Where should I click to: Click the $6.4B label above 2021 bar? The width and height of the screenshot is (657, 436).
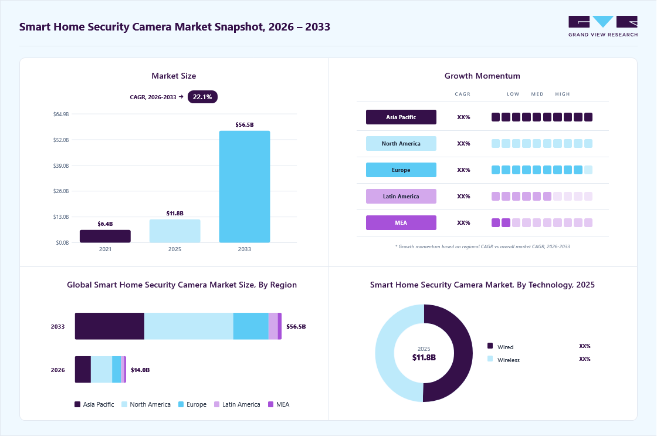(x=105, y=224)
